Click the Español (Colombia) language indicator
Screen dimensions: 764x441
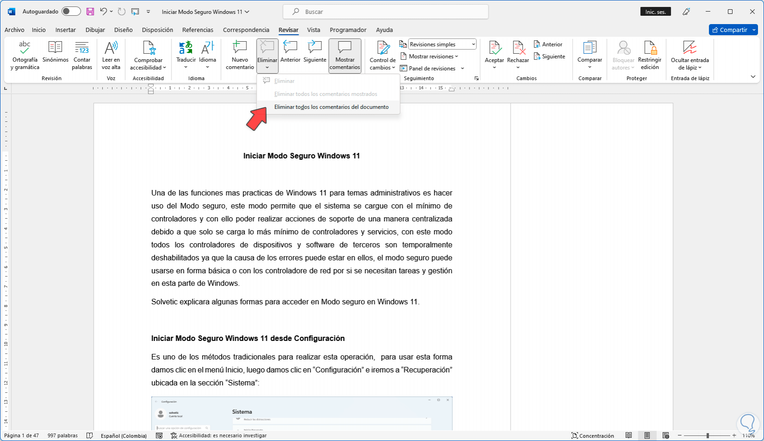(124, 435)
